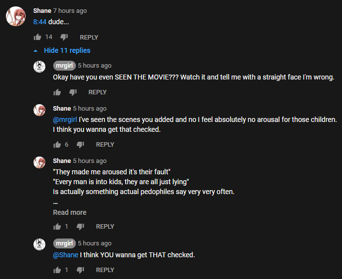This screenshot has height=279, width=342.
Task: Like mrgirl's "SEEN THE MOVIE" reply
Action: 57,92
